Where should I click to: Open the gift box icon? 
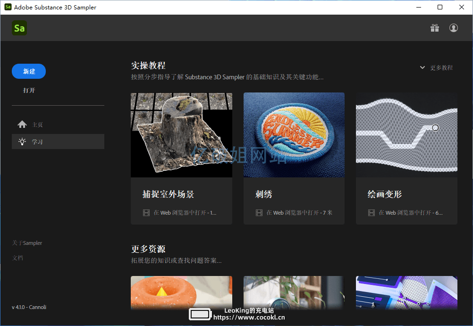[435, 28]
